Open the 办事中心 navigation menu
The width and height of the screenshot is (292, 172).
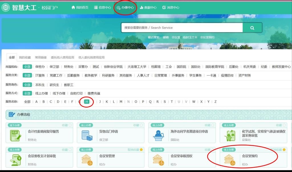[x=125, y=8]
